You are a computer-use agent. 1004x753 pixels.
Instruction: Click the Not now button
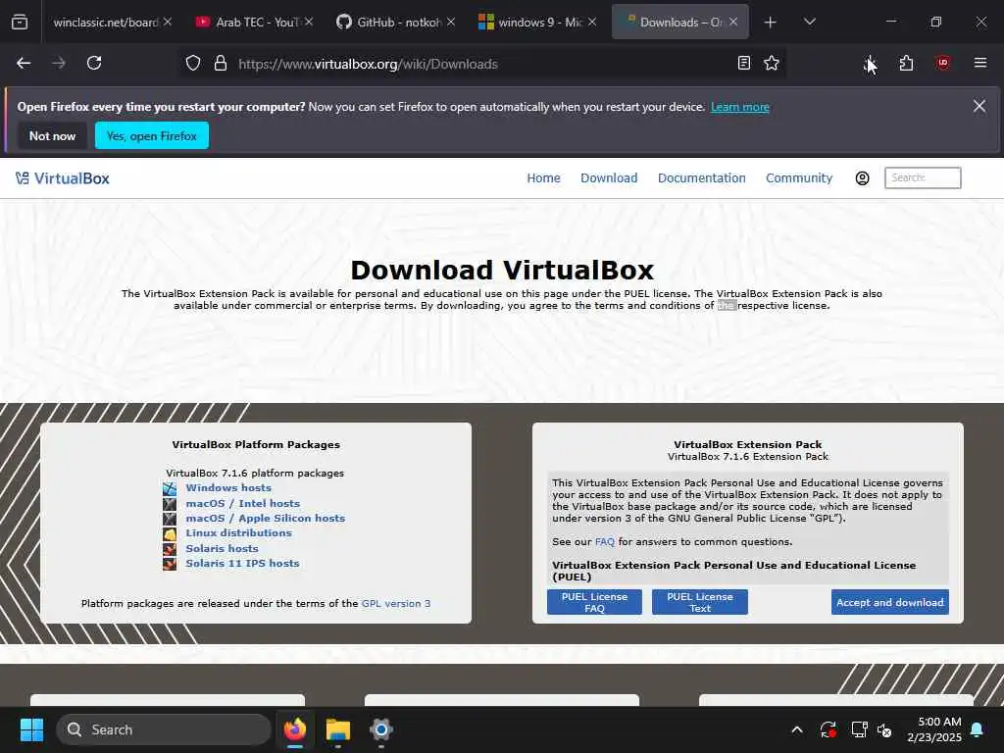click(53, 135)
